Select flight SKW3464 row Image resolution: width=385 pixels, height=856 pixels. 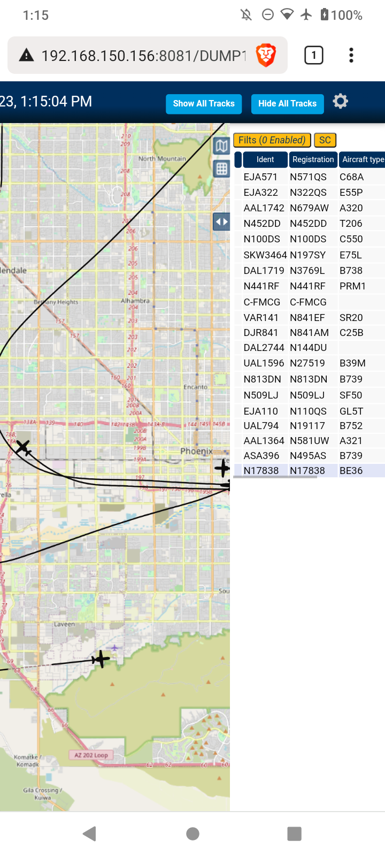[310, 255]
